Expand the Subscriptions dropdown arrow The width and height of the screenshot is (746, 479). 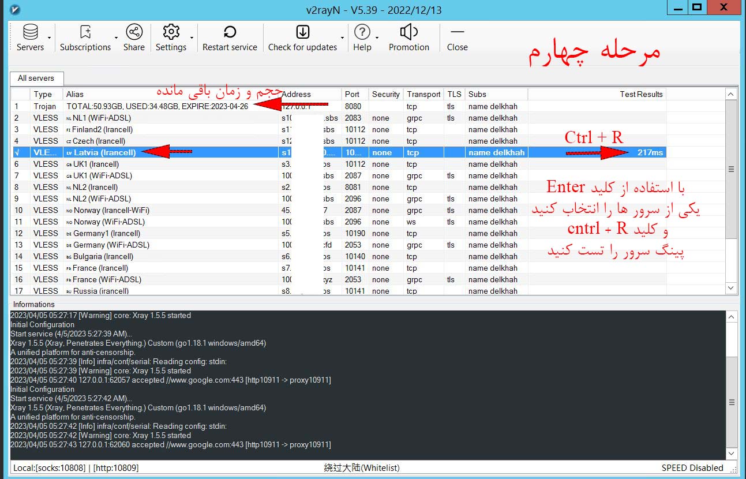coord(116,38)
